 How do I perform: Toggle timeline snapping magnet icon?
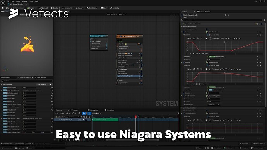84,113
